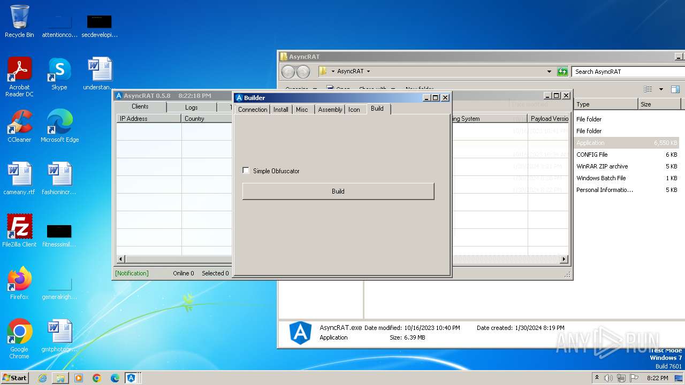Go back in the Explorer window

[288, 72]
